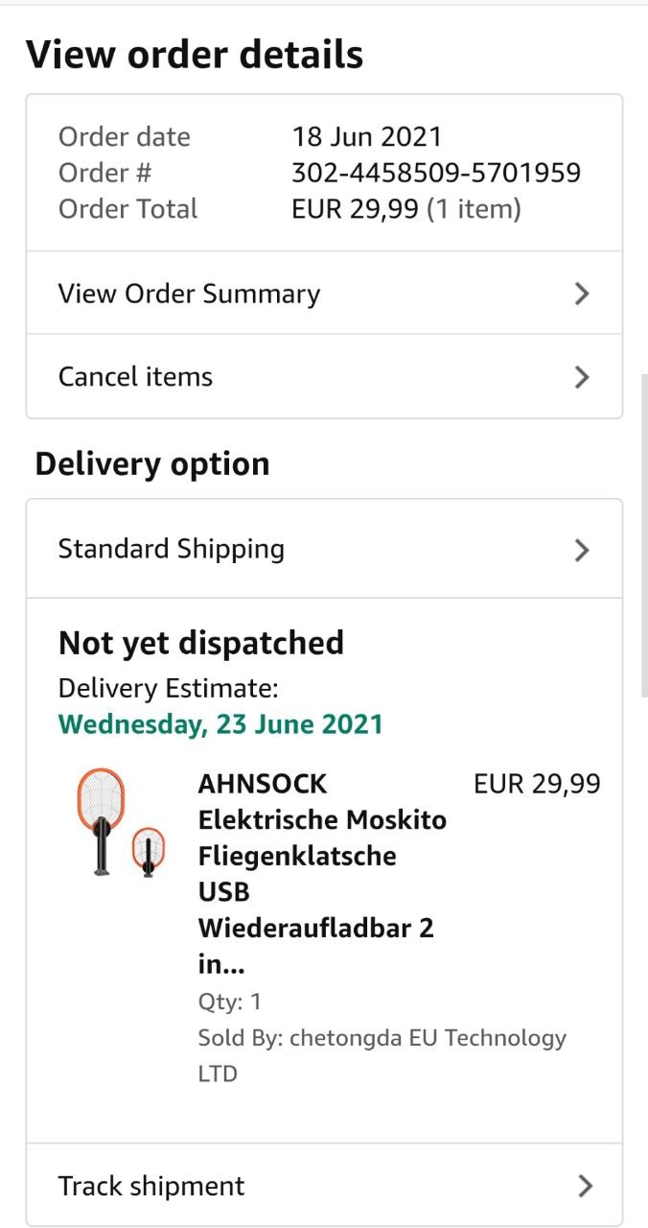Tap the Order Total amount EUR 29,99 (1 item)
Viewport: 648px width, 1228px height.
405,209
